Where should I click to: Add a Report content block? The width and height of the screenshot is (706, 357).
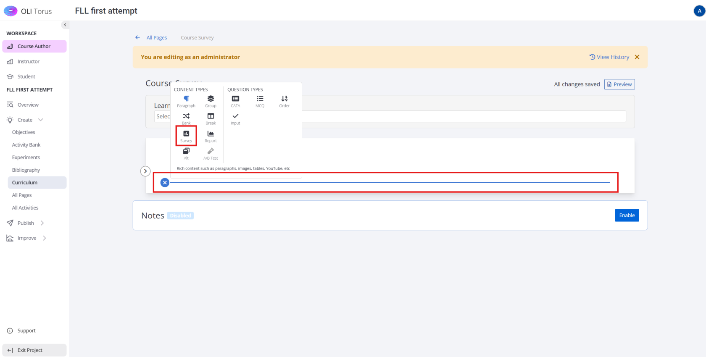pos(211,136)
